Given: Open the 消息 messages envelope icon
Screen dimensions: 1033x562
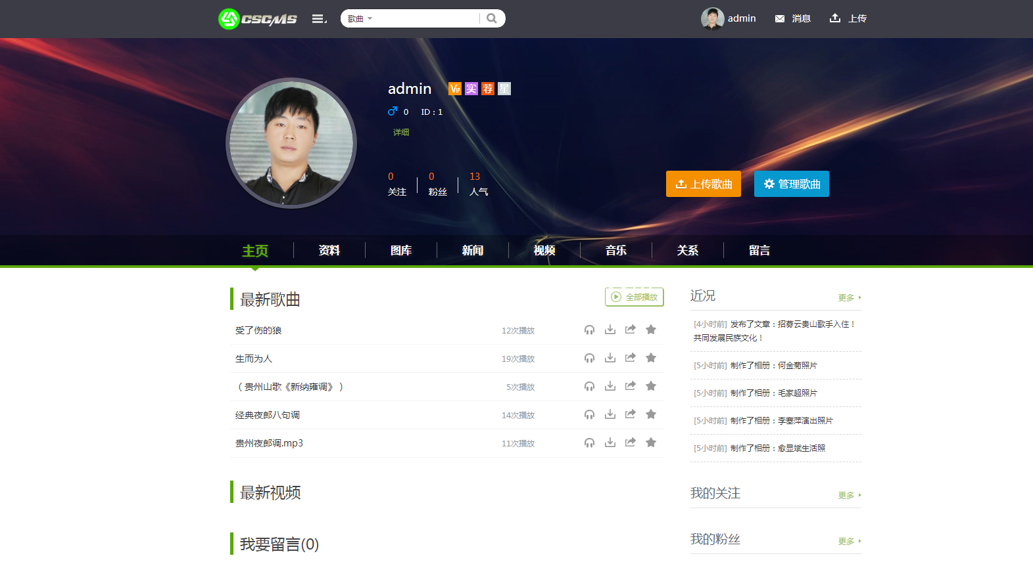Looking at the screenshot, I should pyautogui.click(x=780, y=18).
